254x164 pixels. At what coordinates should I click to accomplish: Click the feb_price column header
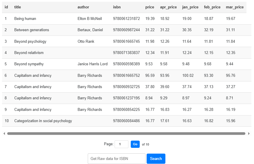pos(212,7)
